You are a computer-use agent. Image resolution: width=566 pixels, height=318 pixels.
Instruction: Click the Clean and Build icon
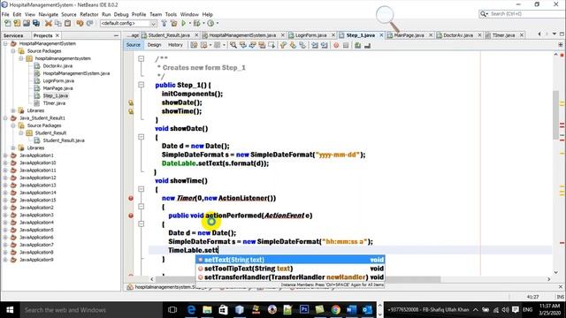pos(173,24)
